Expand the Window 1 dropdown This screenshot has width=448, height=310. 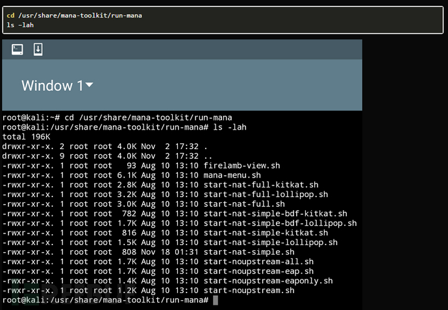[57, 86]
